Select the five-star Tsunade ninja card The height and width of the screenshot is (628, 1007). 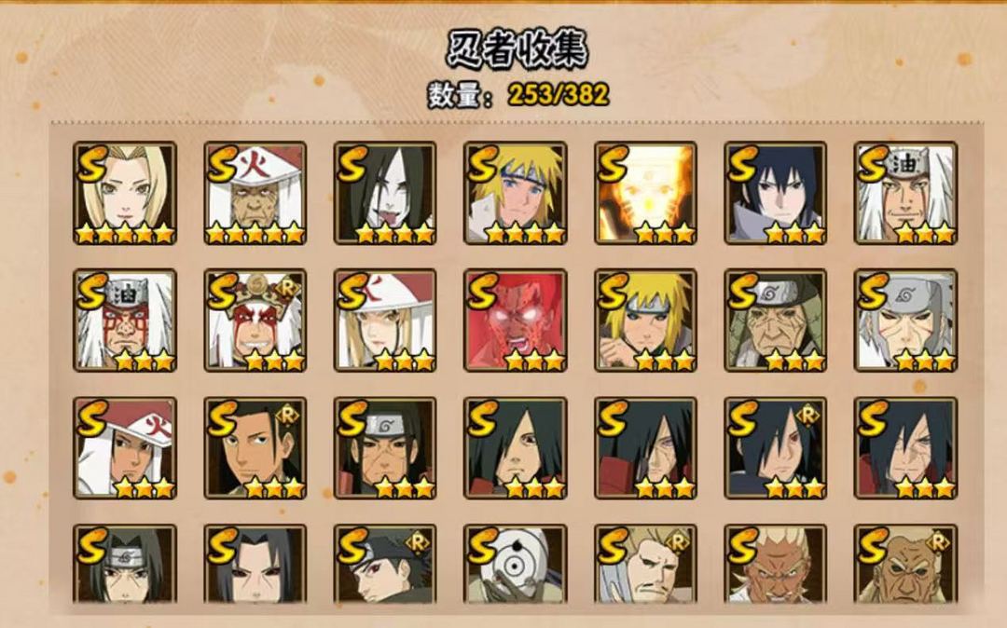[125, 193]
